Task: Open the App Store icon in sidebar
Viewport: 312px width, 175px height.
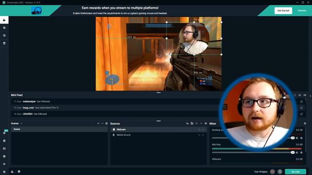Action: [4, 35]
